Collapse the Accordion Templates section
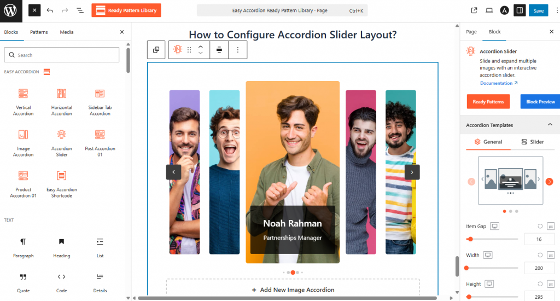The image size is (560, 301). (550, 124)
